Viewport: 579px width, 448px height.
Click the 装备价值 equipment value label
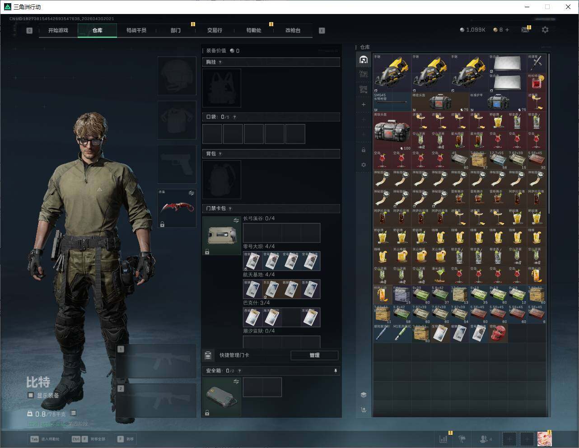coord(216,51)
